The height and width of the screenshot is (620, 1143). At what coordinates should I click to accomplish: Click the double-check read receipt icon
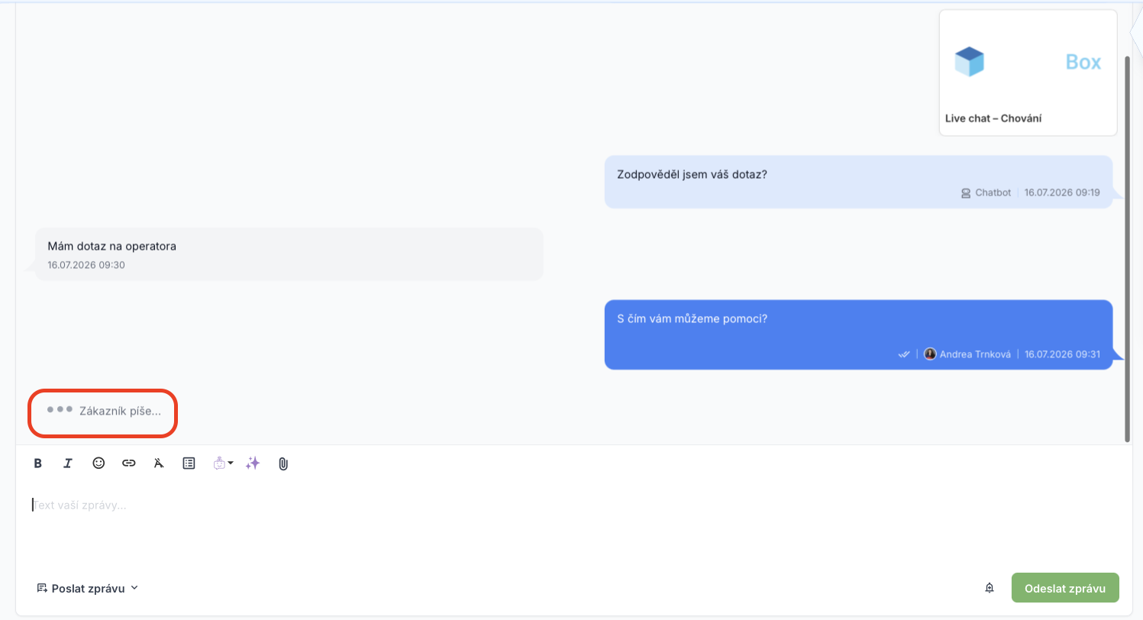click(904, 354)
